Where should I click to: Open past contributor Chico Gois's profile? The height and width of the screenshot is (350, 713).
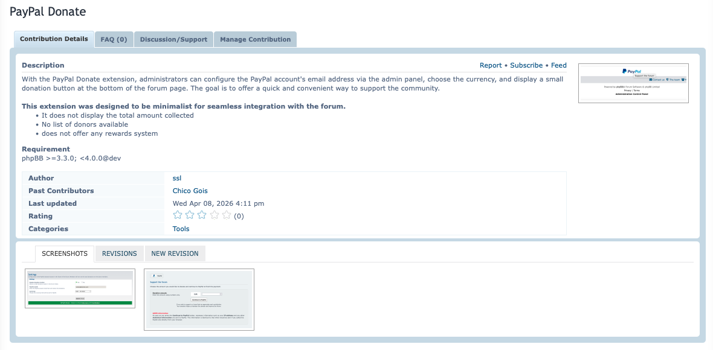click(190, 191)
